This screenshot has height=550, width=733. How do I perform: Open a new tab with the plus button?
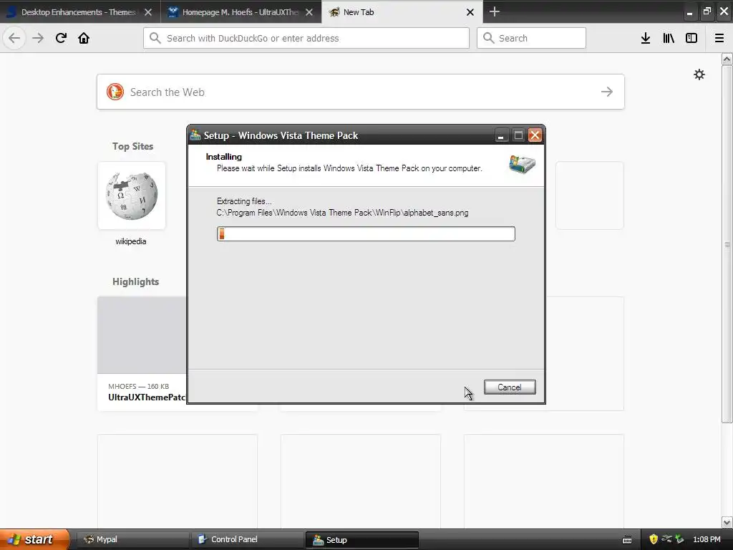(494, 11)
